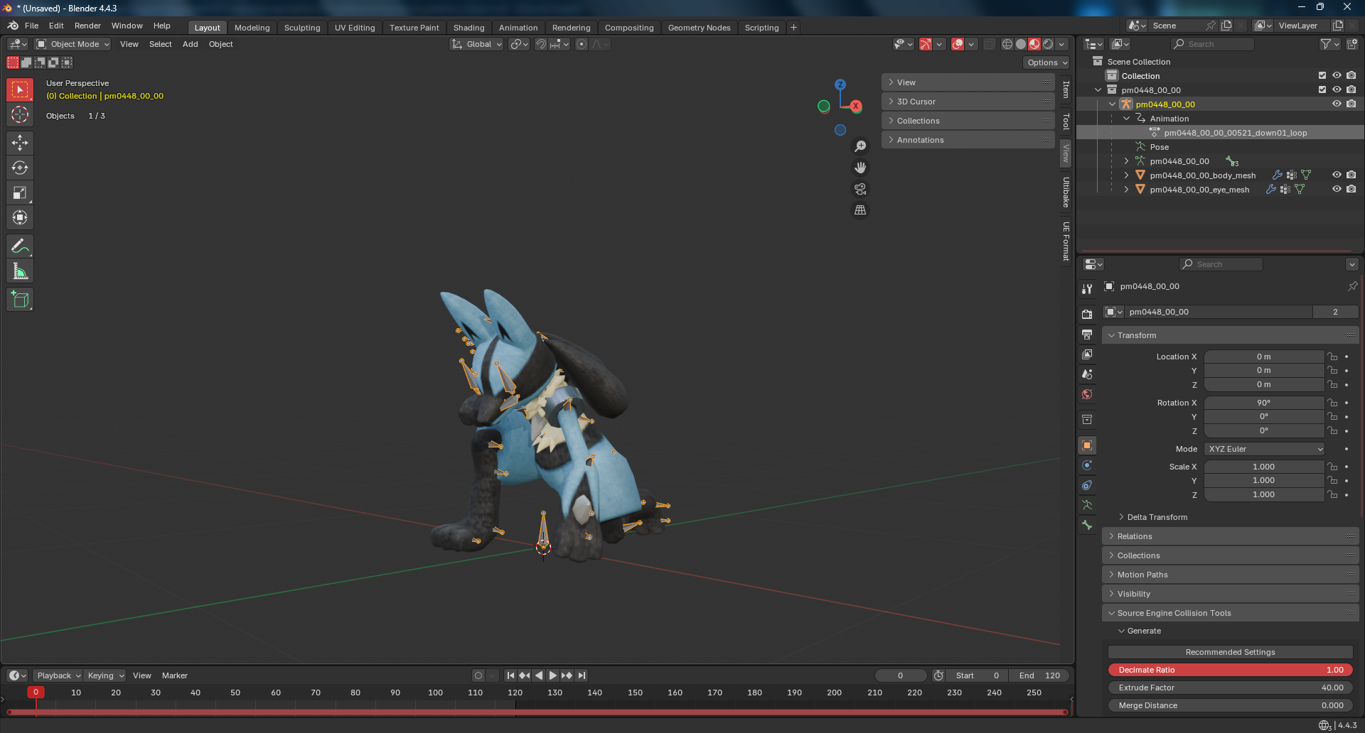Open the Render menu

click(x=87, y=26)
